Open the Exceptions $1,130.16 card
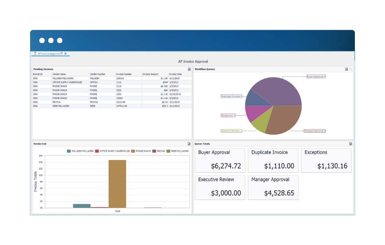This screenshot has height=245, width=385. point(326,160)
